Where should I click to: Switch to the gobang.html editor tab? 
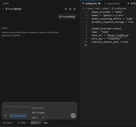[113, 4]
